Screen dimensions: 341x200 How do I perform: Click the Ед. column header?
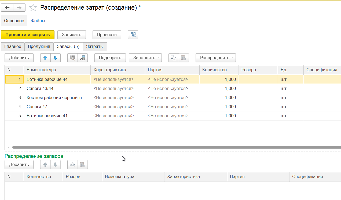(291, 70)
